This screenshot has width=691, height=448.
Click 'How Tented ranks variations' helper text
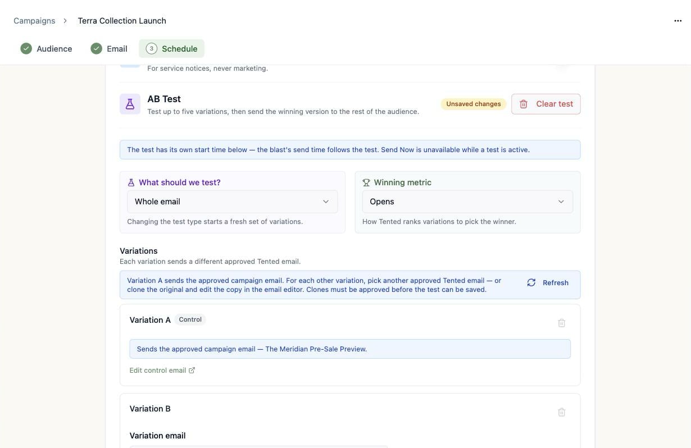(439, 222)
